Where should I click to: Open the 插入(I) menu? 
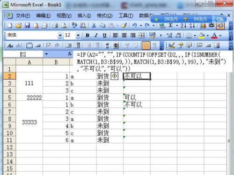coord(84,15)
